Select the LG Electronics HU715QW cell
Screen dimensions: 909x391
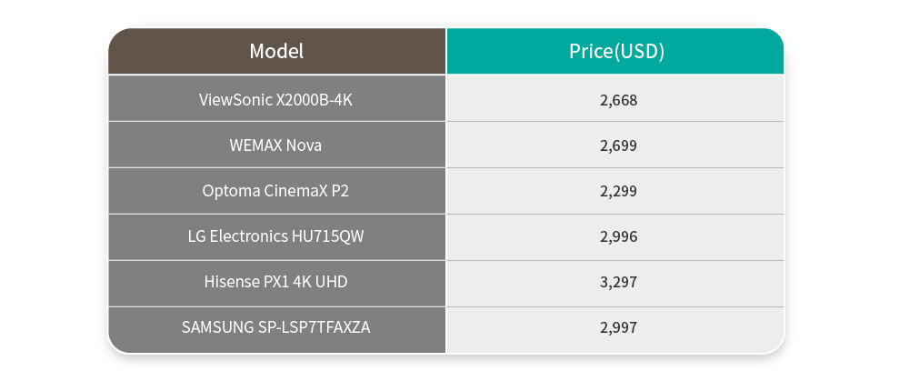[x=276, y=237]
